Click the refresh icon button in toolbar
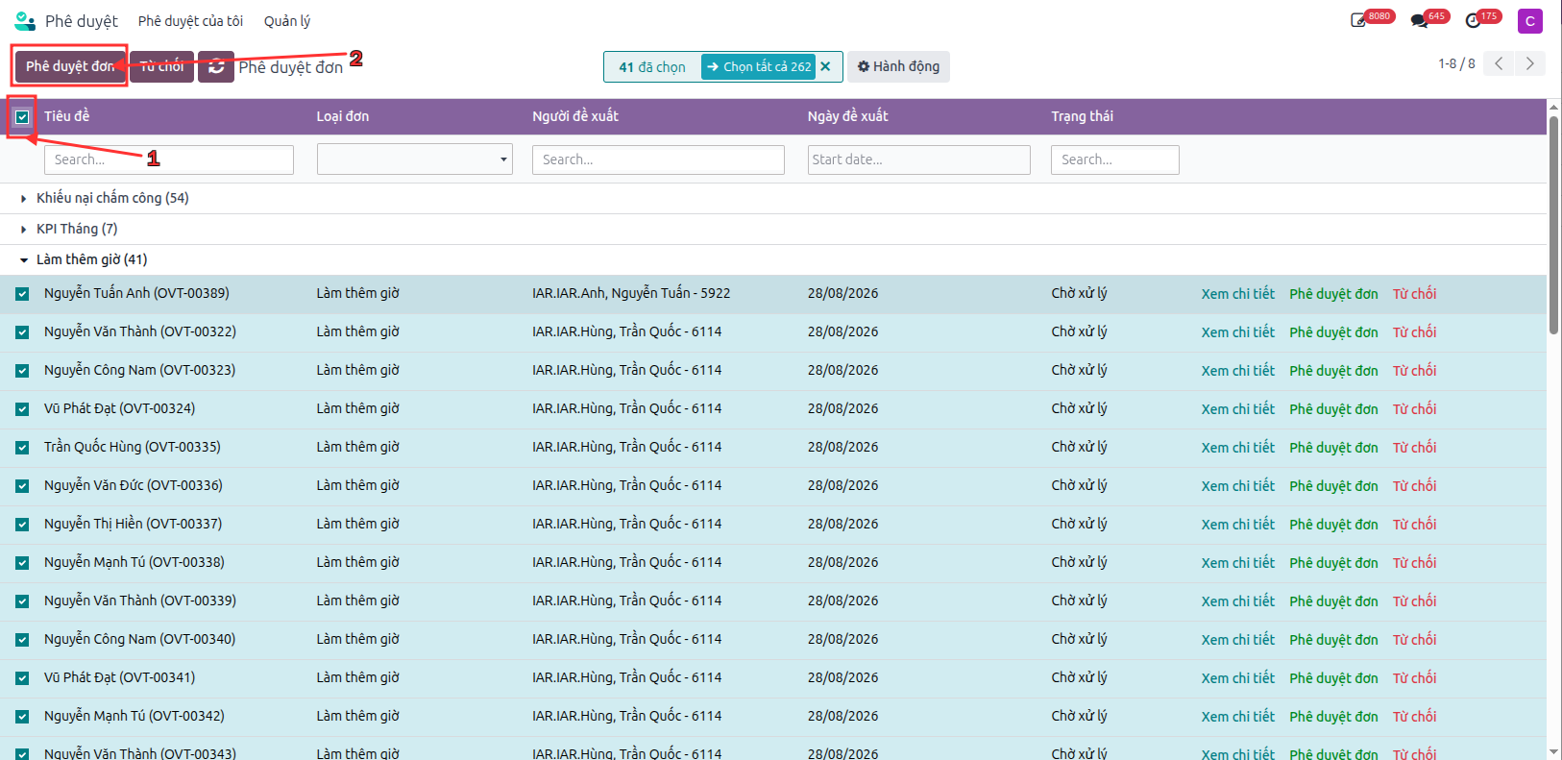The image size is (1562, 760). click(x=216, y=66)
